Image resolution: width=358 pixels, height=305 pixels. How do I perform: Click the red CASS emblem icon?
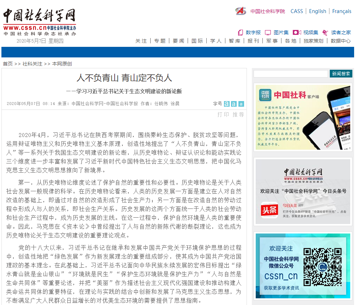tap(241, 11)
